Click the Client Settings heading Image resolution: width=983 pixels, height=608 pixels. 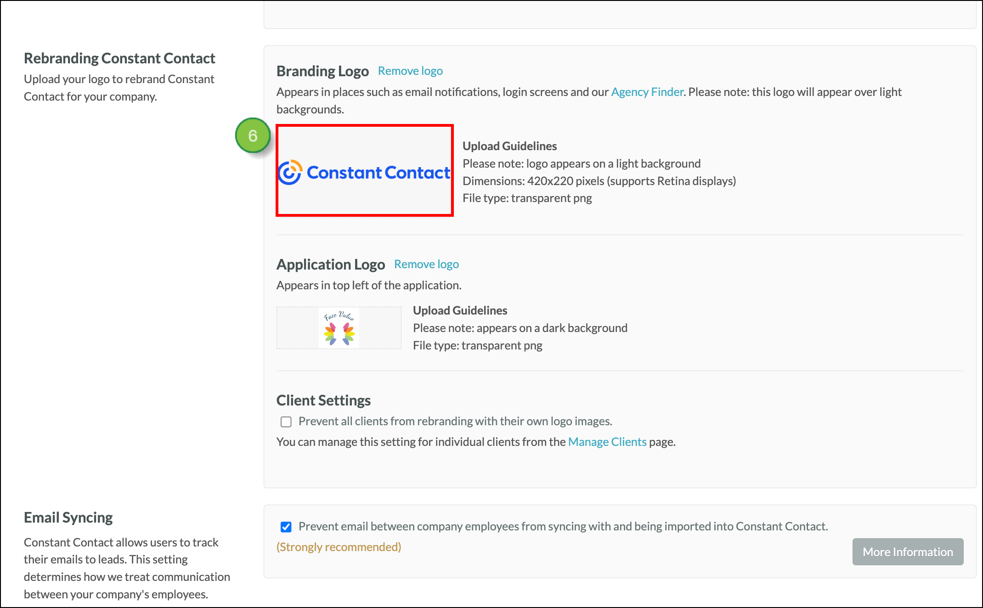coord(323,400)
